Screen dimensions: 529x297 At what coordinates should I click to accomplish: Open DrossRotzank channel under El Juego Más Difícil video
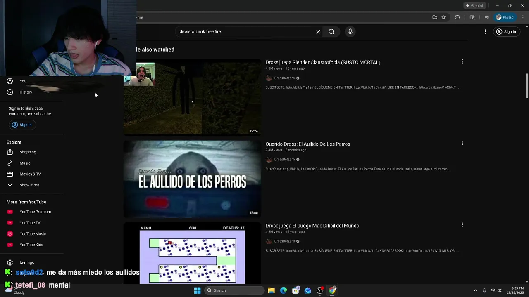[x=284, y=241]
